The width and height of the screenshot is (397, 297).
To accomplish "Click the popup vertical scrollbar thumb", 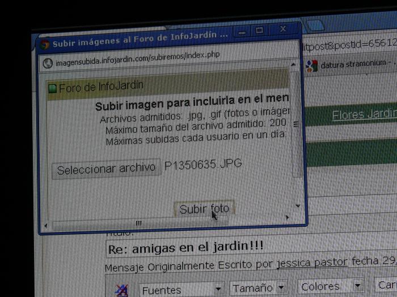I will (295, 124).
